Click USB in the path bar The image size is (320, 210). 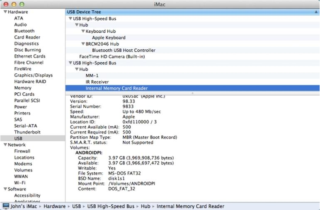tap(77, 206)
